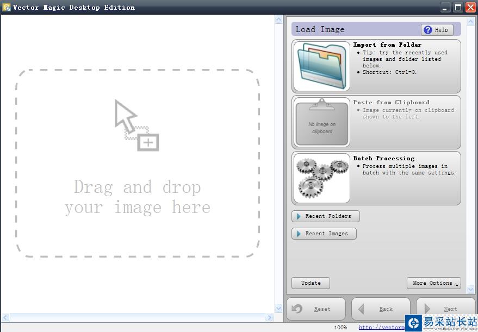Expand the Recent Images list
This screenshot has height=332, width=478.
click(324, 234)
